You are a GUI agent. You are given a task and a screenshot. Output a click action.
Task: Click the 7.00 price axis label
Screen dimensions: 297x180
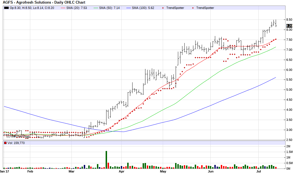pos(289,50)
